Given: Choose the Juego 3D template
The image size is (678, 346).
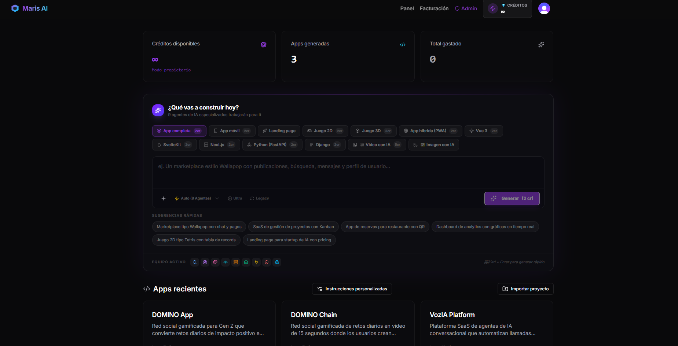Looking at the screenshot, I should pyautogui.click(x=374, y=131).
